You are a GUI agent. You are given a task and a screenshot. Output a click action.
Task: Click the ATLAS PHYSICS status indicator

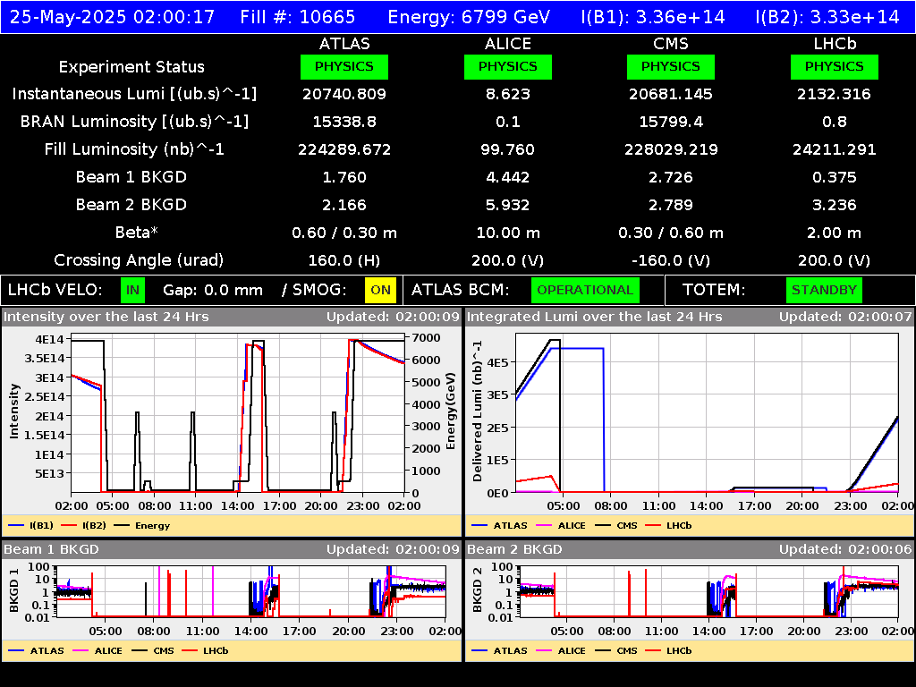[344, 66]
